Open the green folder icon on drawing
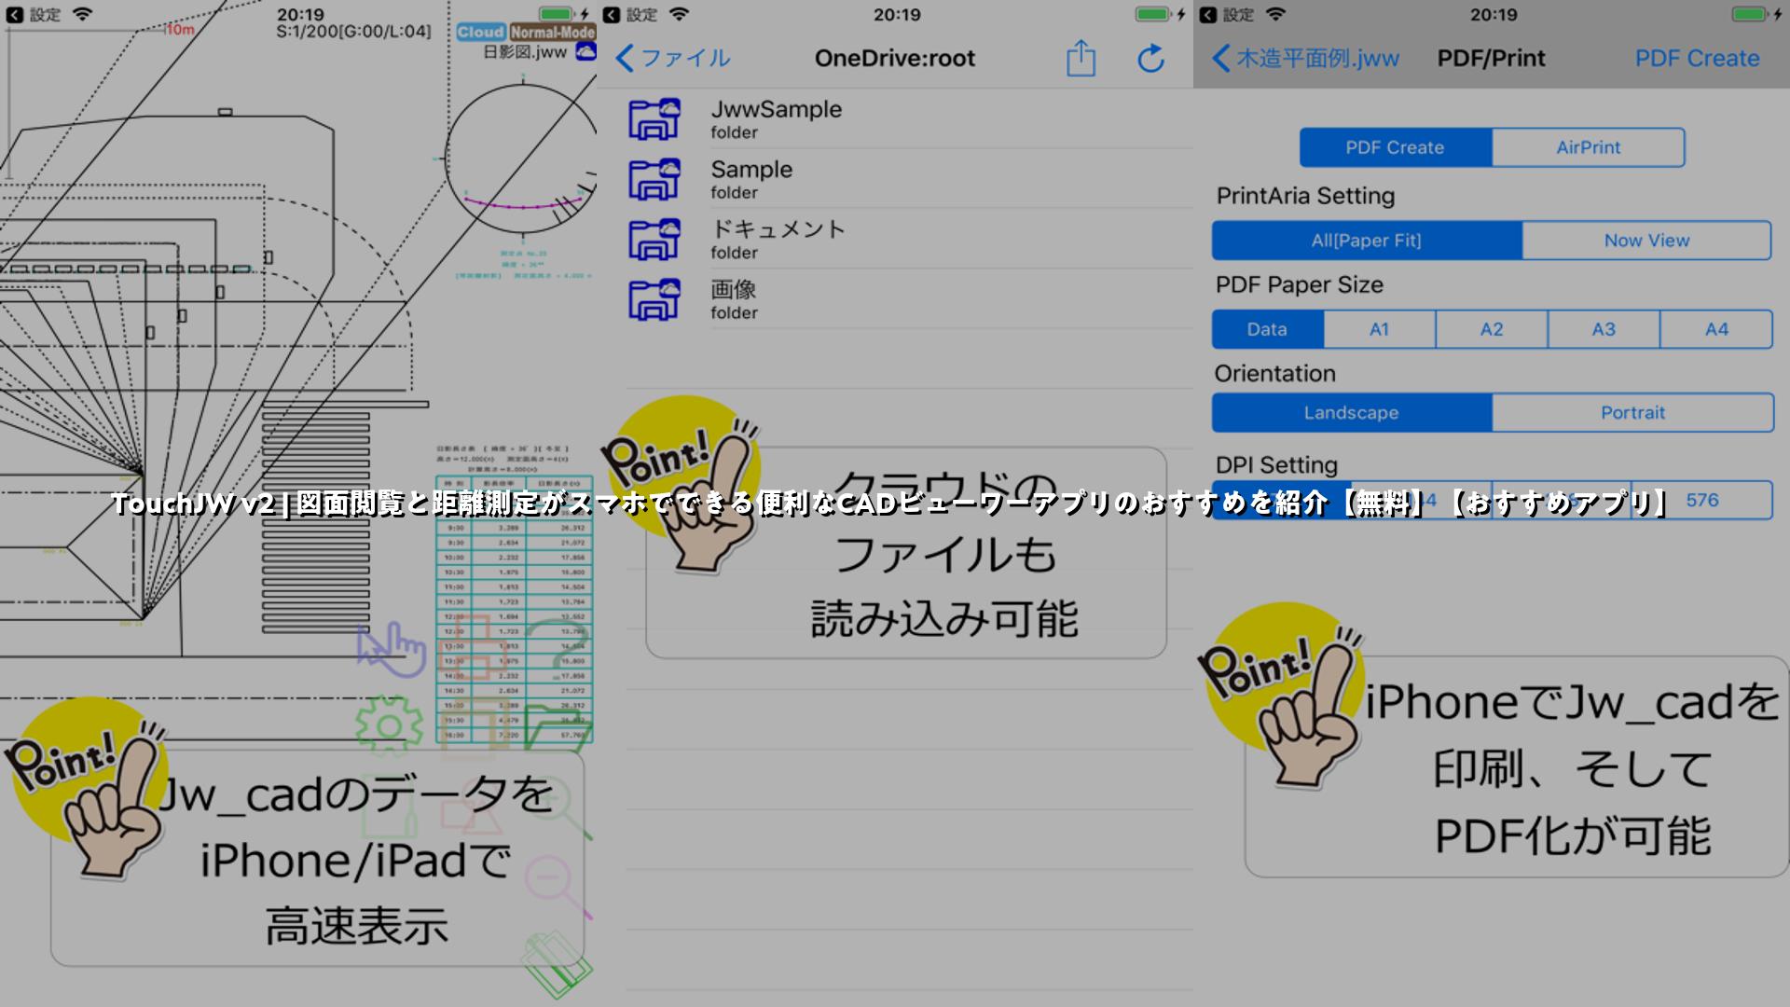Screen dimensions: 1790x1007 point(558,727)
